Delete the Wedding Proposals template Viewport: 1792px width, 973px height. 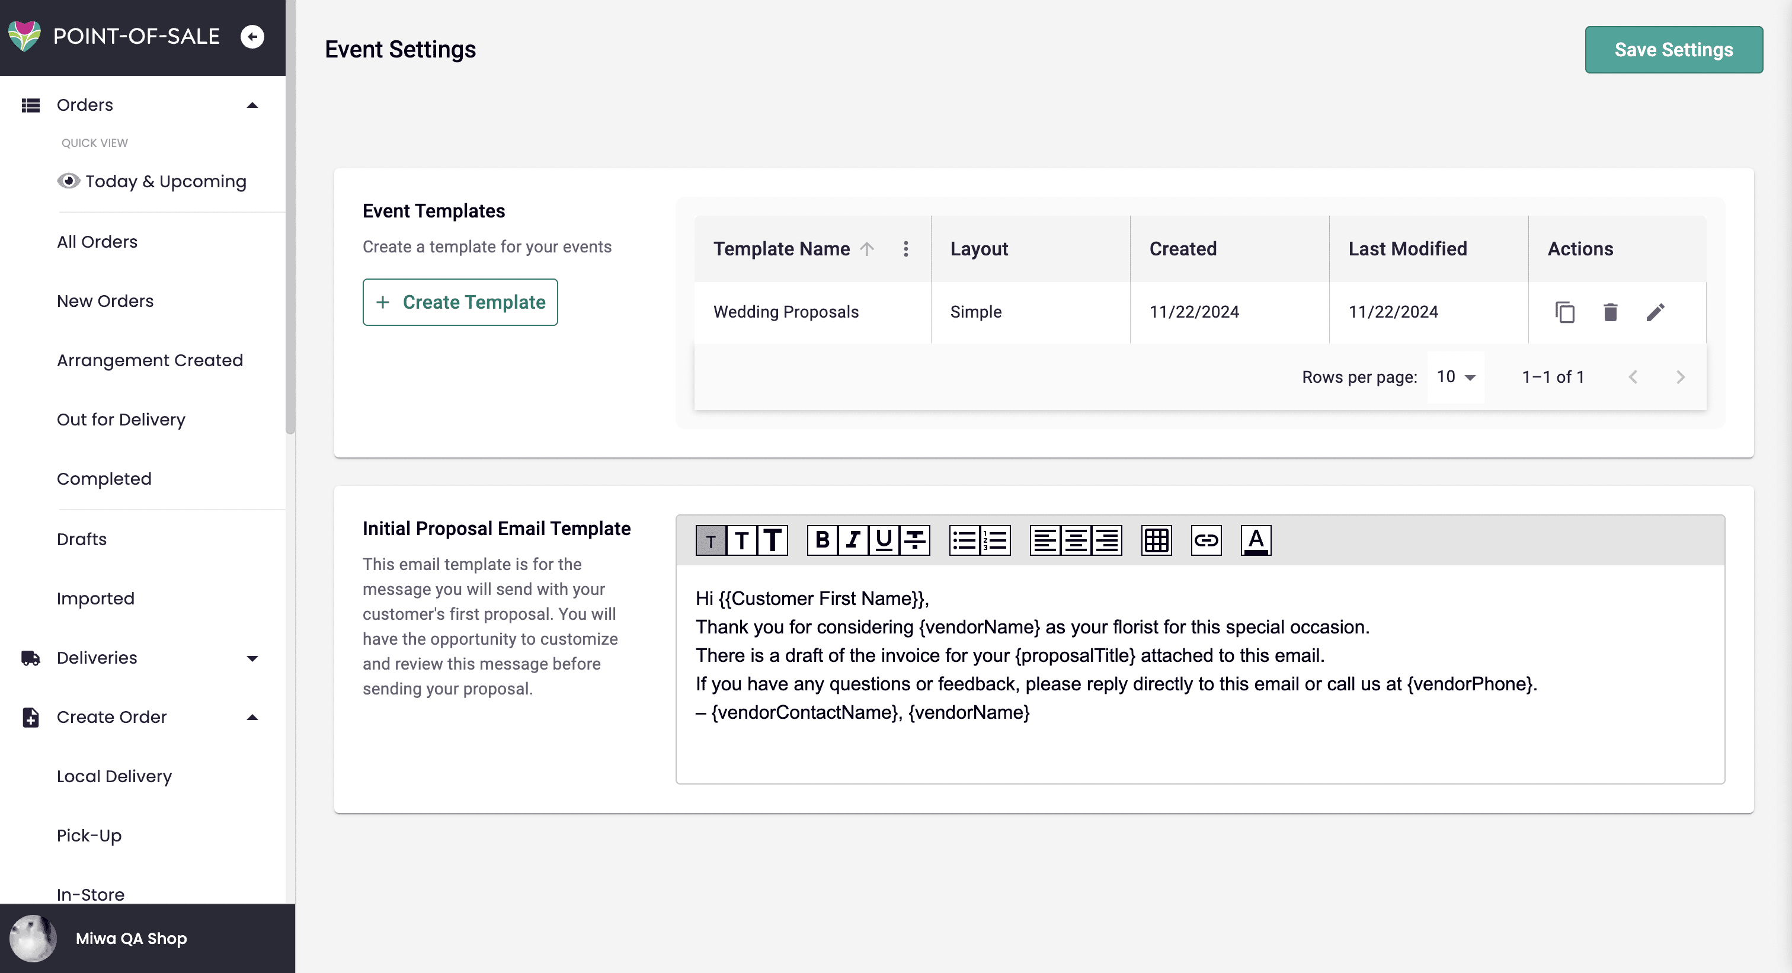[x=1611, y=312]
